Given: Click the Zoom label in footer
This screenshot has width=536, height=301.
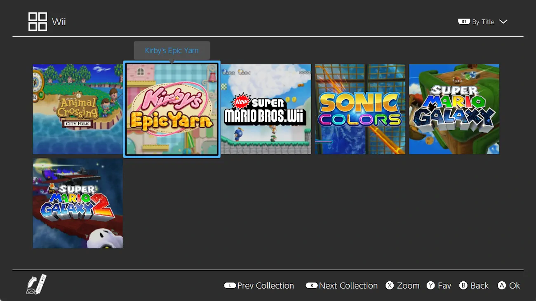Looking at the screenshot, I should pos(408,286).
